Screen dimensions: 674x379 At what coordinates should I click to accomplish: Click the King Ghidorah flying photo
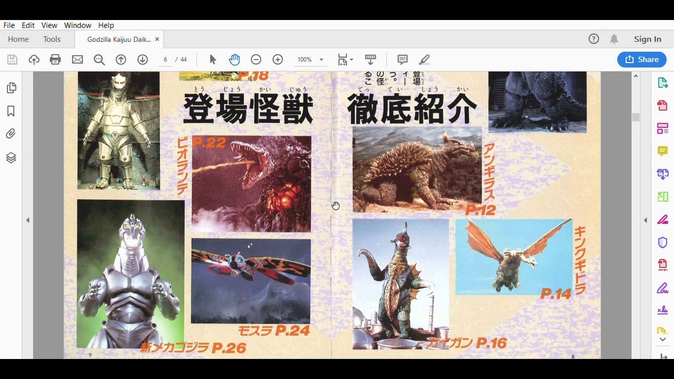click(513, 256)
